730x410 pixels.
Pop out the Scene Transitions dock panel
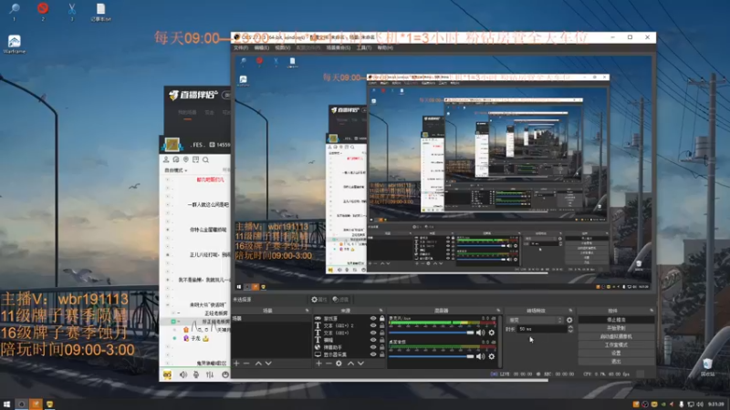click(571, 311)
